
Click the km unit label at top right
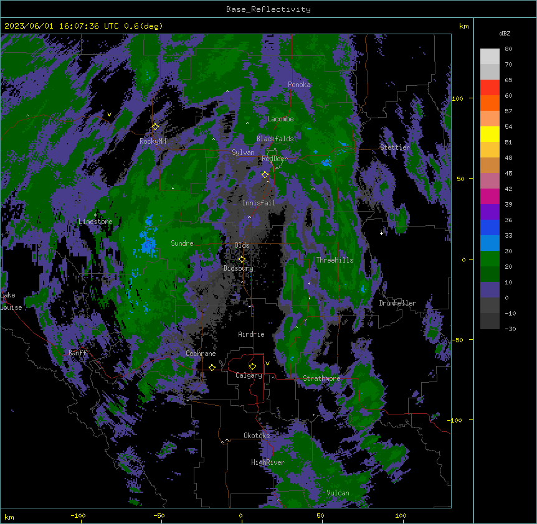[x=464, y=26]
